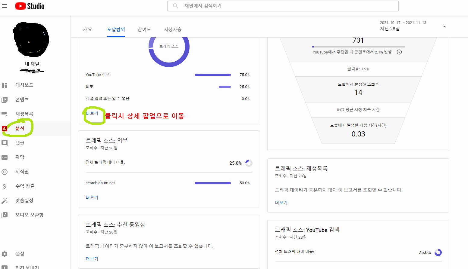Expand the date range dropdown arrow
Screen dimensions: 468x269
tap(444, 27)
